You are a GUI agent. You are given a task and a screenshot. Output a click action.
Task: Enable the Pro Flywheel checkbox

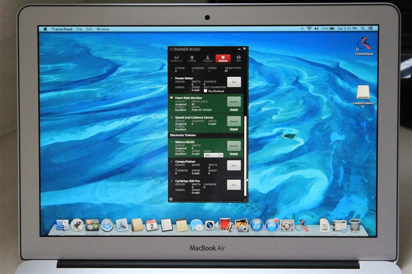click(x=206, y=91)
